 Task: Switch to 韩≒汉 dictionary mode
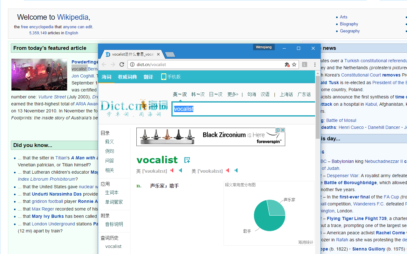tap(198, 94)
